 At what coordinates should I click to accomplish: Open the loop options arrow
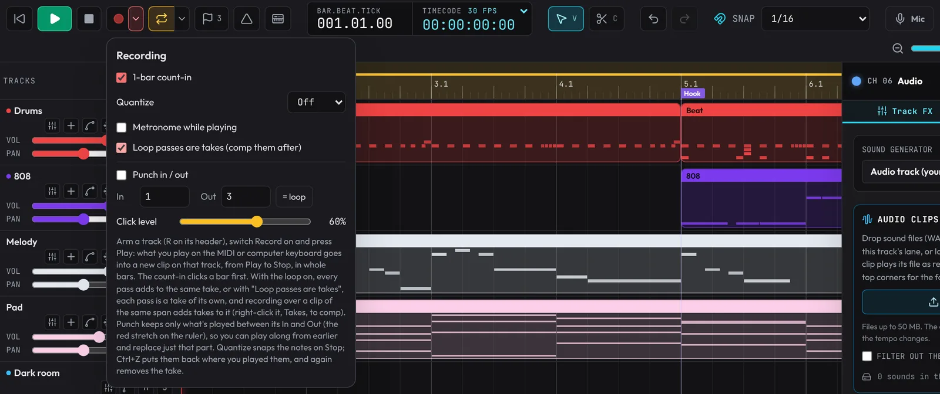182,19
